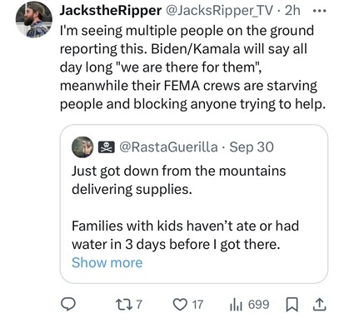
Task: Click the pirate flag emoji icon
Action: pos(107,147)
